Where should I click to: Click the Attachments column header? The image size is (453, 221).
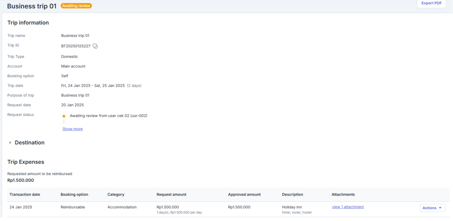pos(343,195)
